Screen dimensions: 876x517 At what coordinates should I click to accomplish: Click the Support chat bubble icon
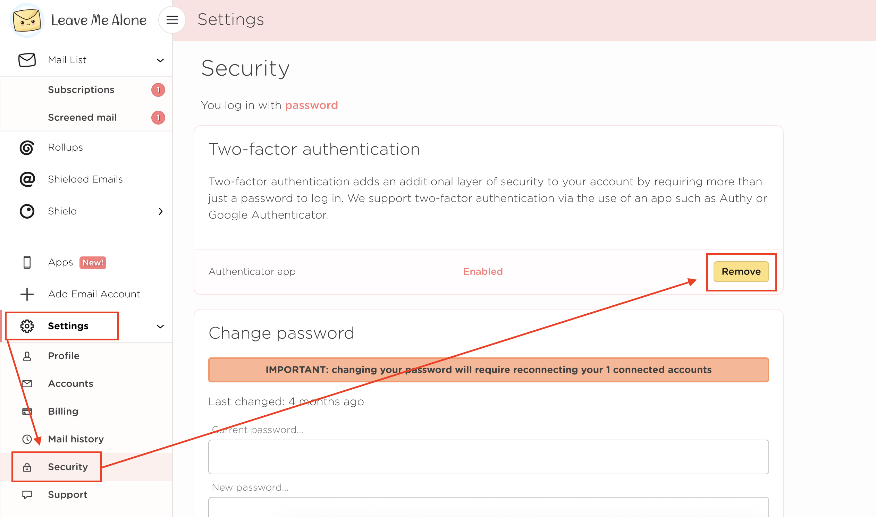[27, 495]
